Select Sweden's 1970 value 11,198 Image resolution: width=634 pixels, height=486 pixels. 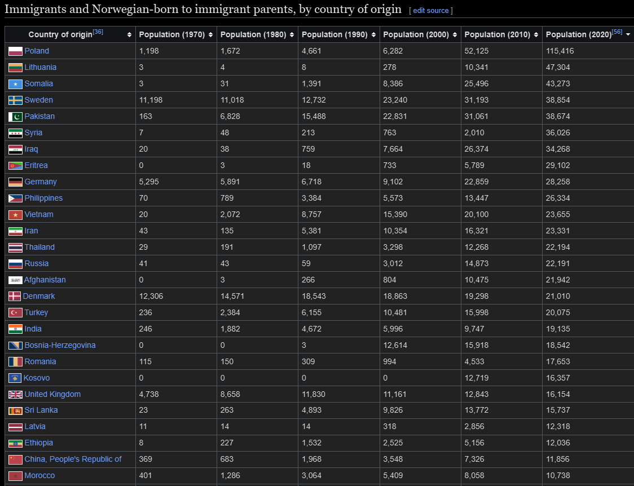(151, 100)
